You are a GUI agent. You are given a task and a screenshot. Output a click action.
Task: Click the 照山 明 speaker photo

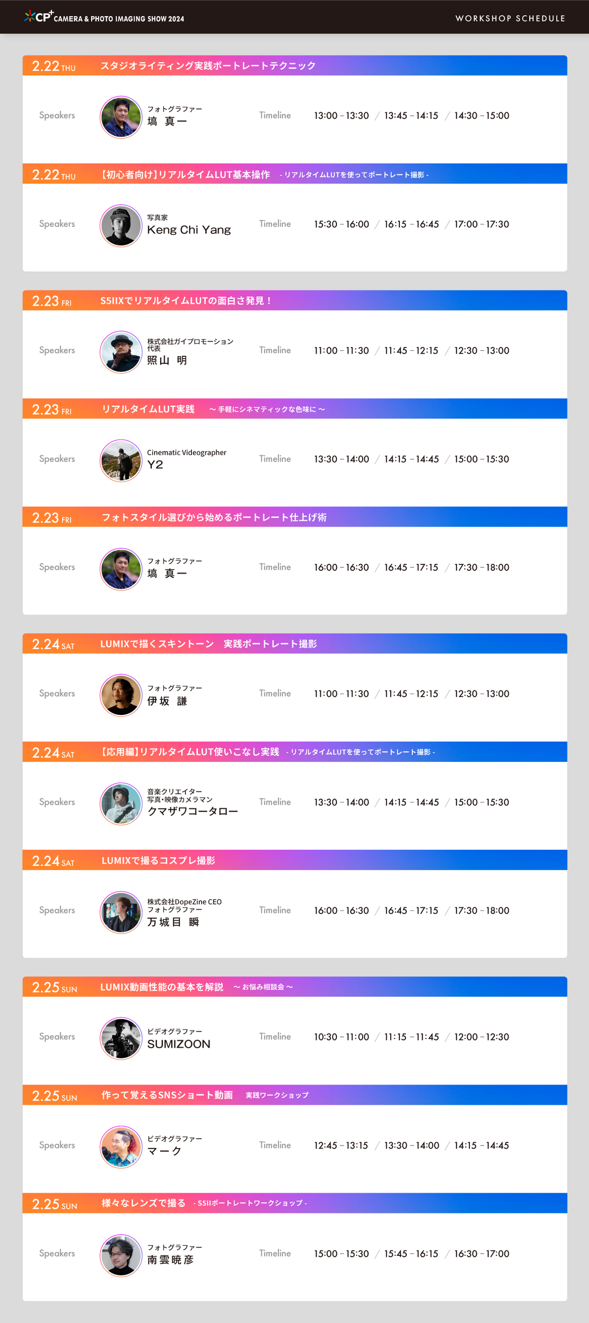[x=120, y=352]
